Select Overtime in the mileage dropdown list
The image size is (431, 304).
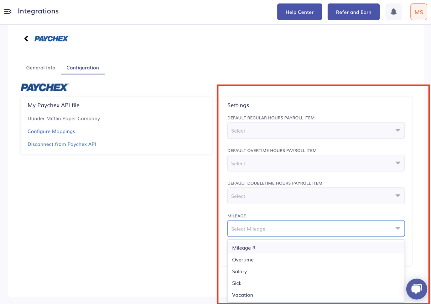[x=243, y=260]
